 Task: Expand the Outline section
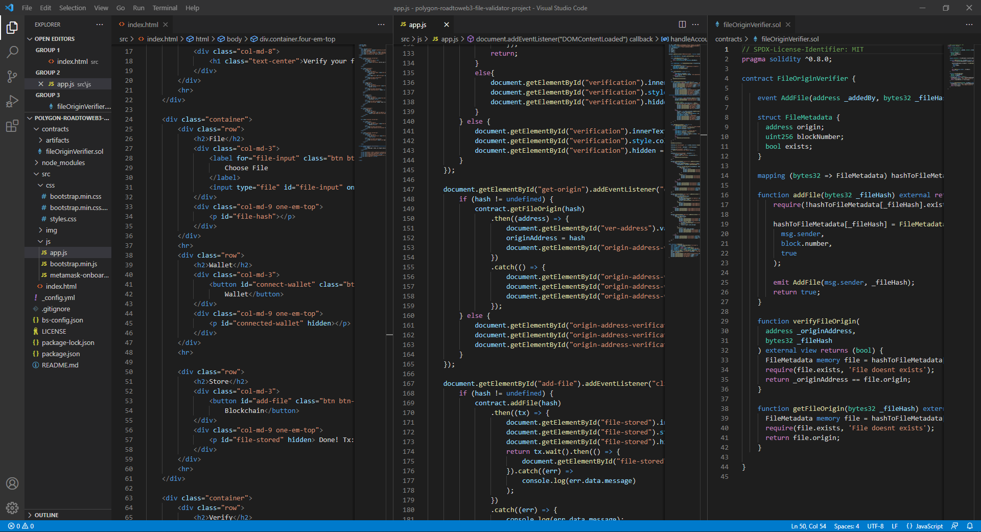[x=46, y=515]
